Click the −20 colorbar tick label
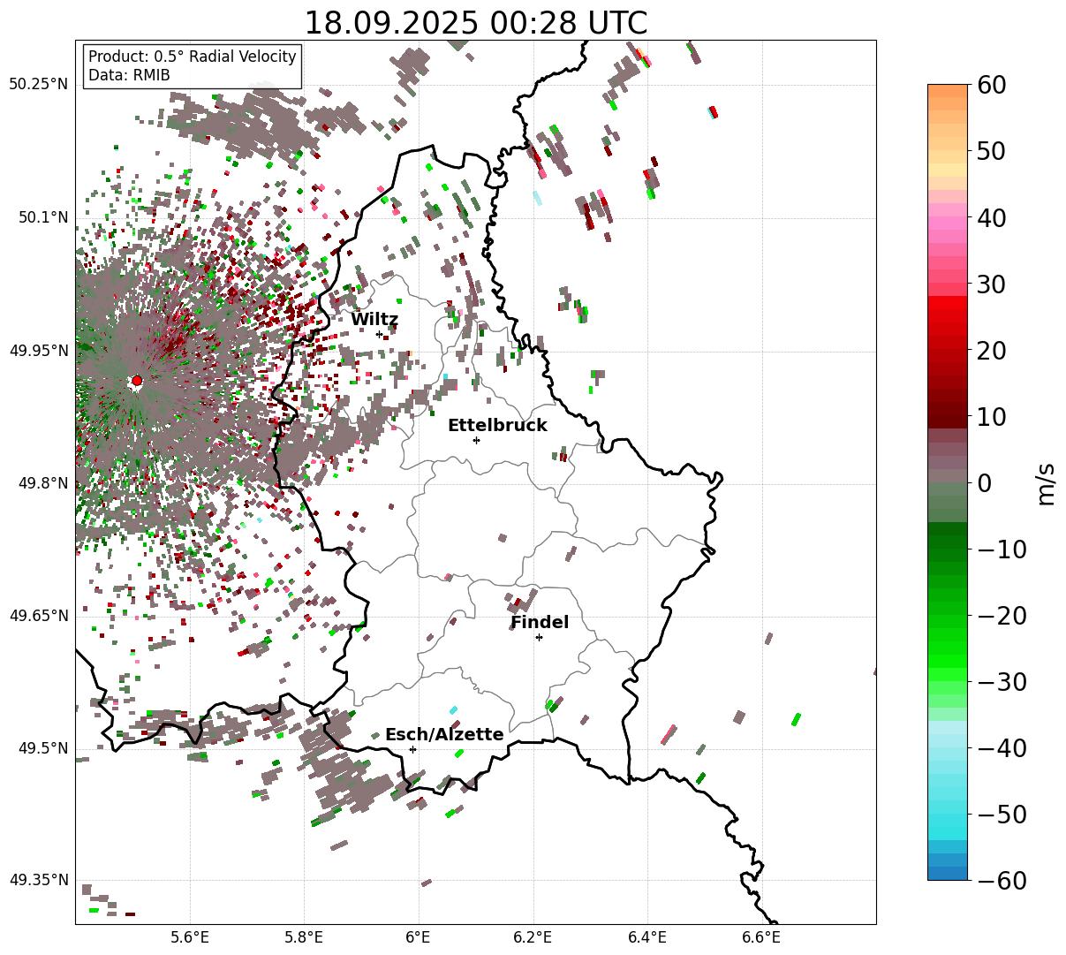 (x=1002, y=616)
